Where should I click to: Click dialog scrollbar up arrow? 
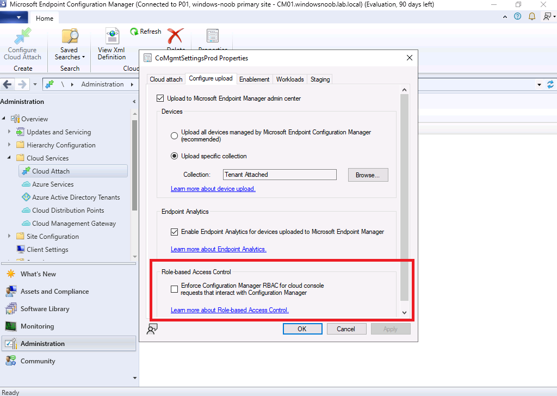point(404,90)
